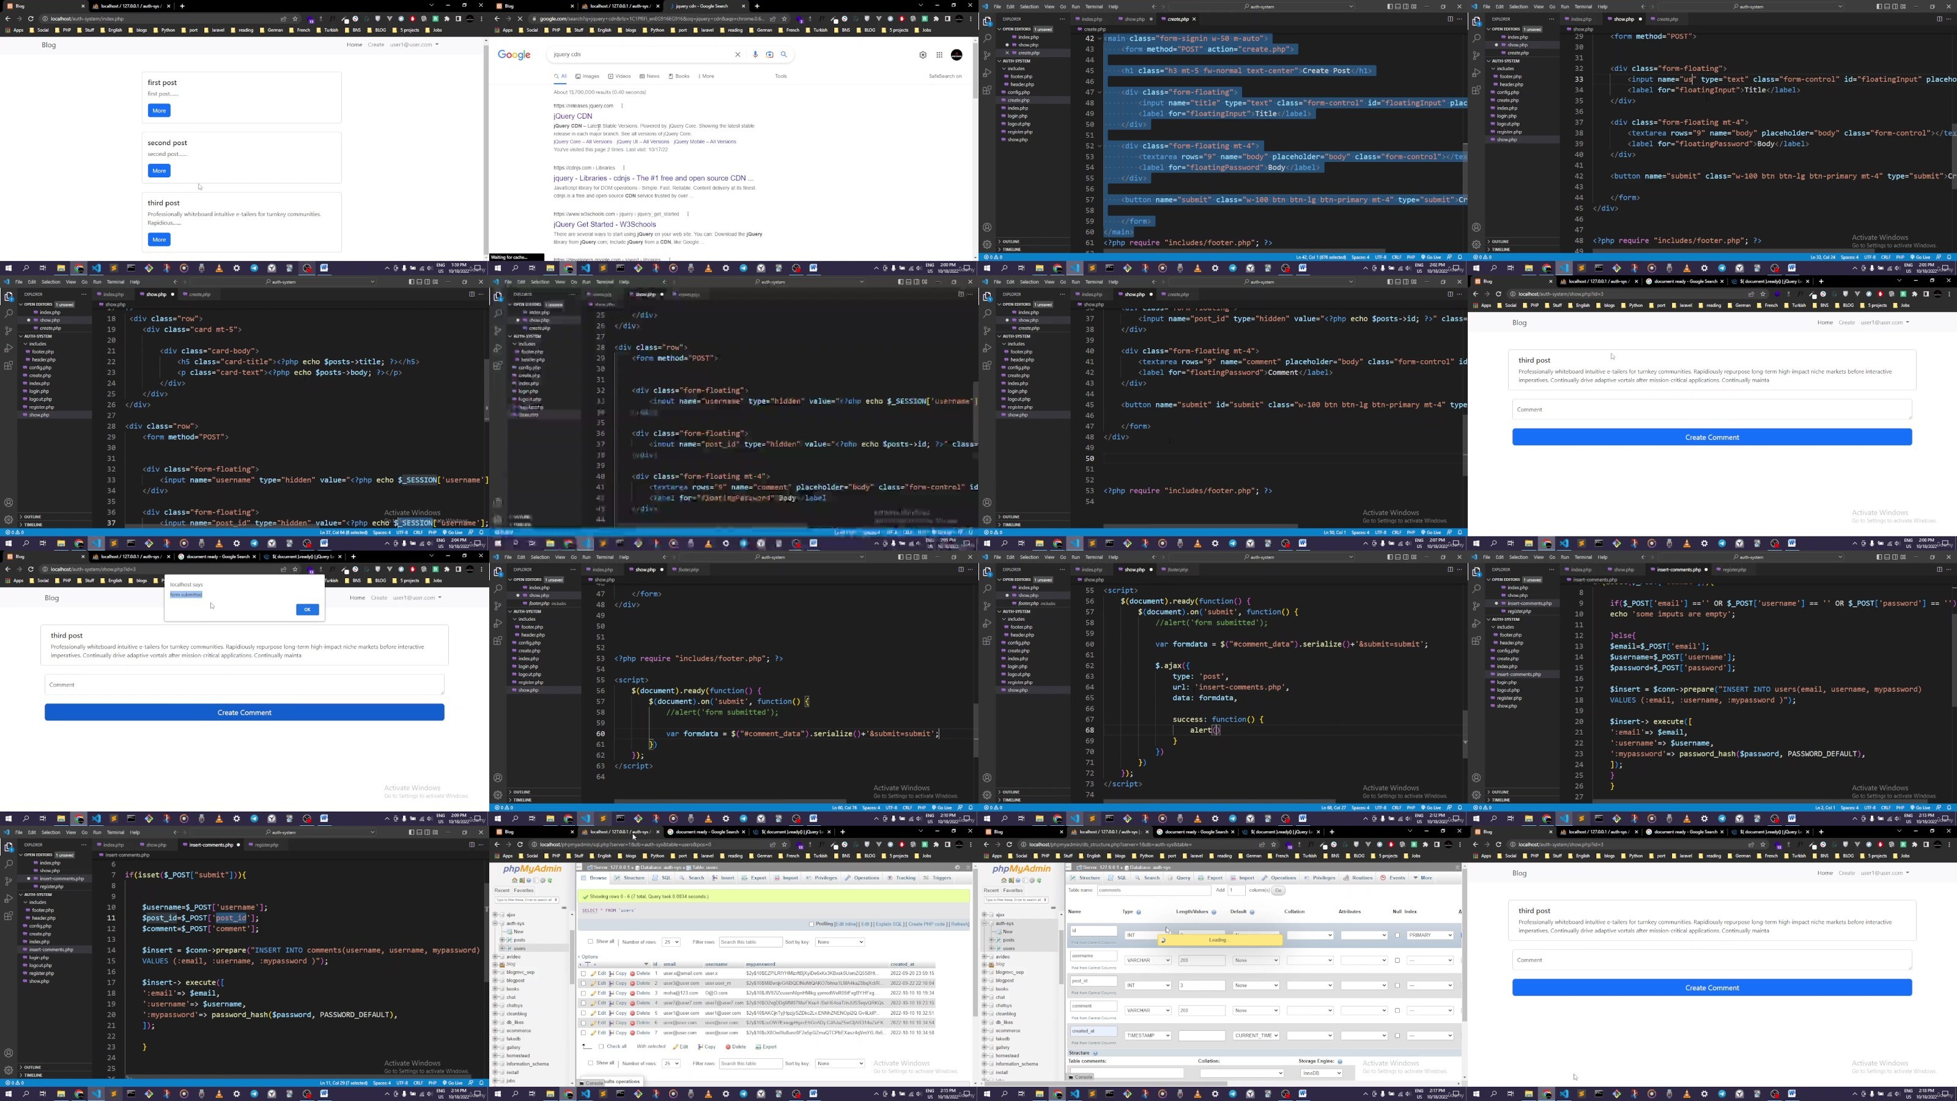This screenshot has height=1101, width=1957.
Task: Tick the Null checkbox for username column
Action: (1397, 960)
